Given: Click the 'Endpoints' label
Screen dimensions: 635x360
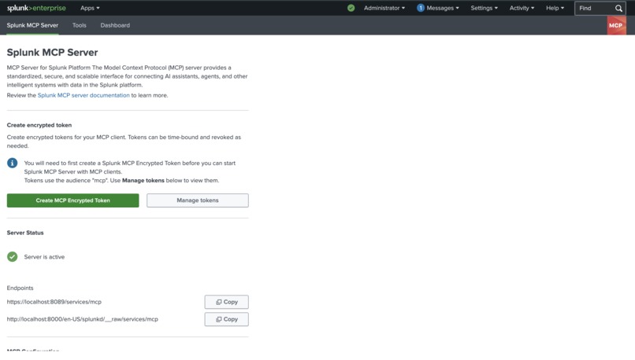Looking at the screenshot, I should [20, 288].
